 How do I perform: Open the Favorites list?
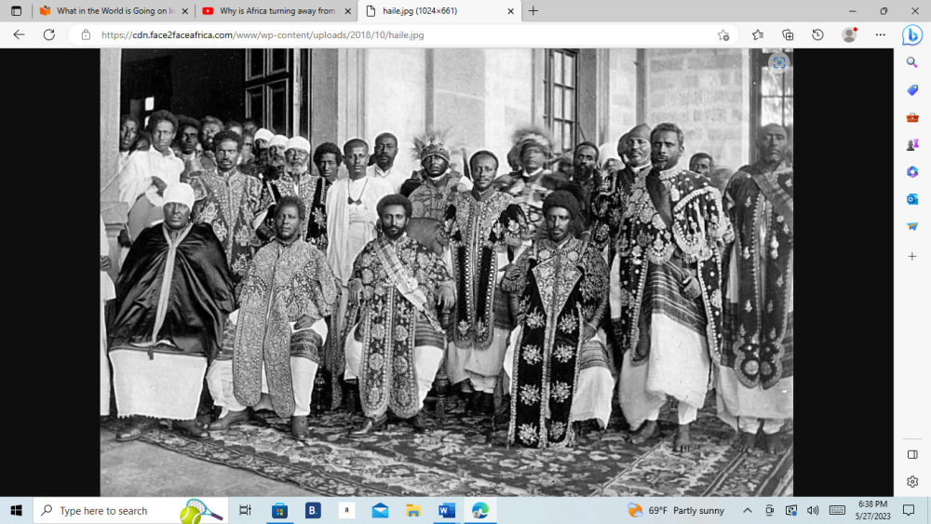[x=757, y=34]
